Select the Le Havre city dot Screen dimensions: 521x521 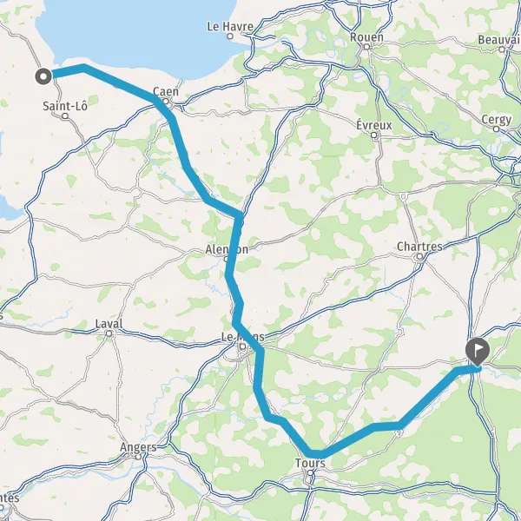229,36
